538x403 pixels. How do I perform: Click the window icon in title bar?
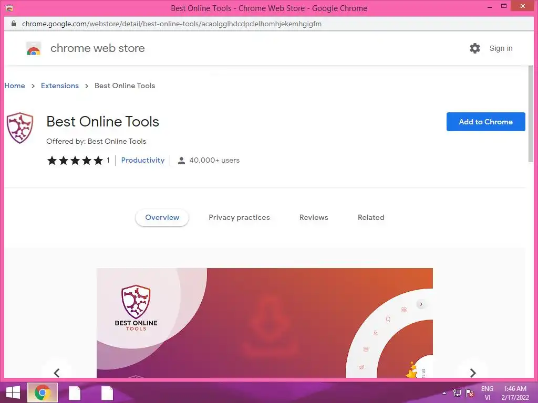click(9, 8)
